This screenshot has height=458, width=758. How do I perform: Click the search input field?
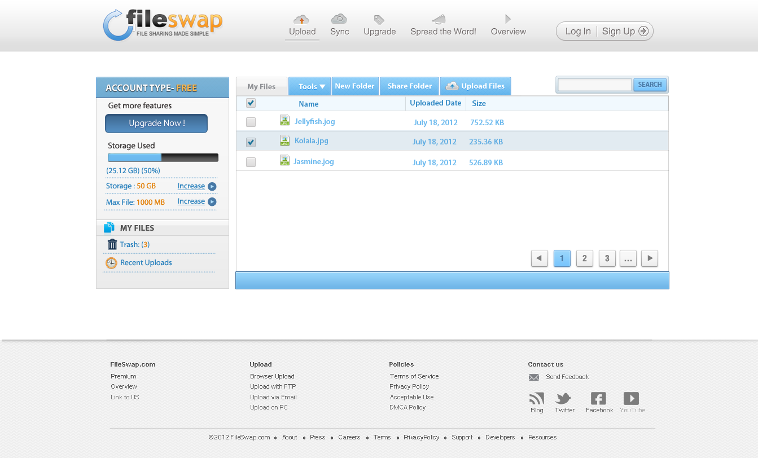(x=594, y=85)
